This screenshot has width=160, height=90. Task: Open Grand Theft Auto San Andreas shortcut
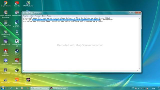pos(5,14)
